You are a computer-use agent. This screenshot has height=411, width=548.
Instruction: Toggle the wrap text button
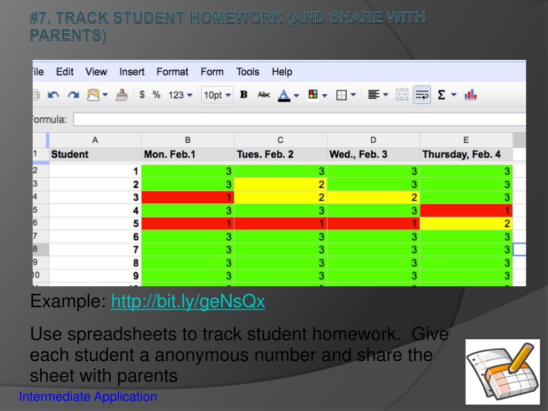pos(422,95)
